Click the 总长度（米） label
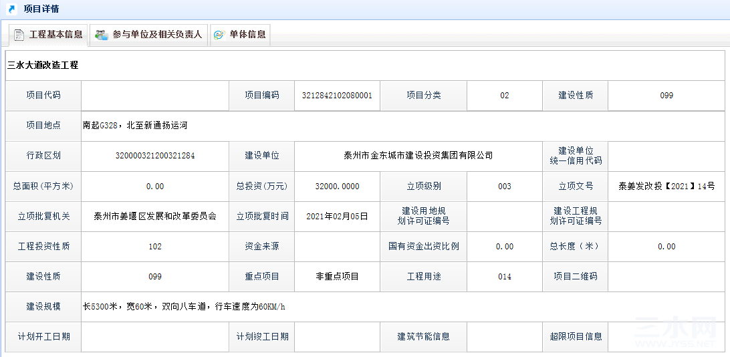The height and width of the screenshot is (357, 730). click(x=576, y=246)
